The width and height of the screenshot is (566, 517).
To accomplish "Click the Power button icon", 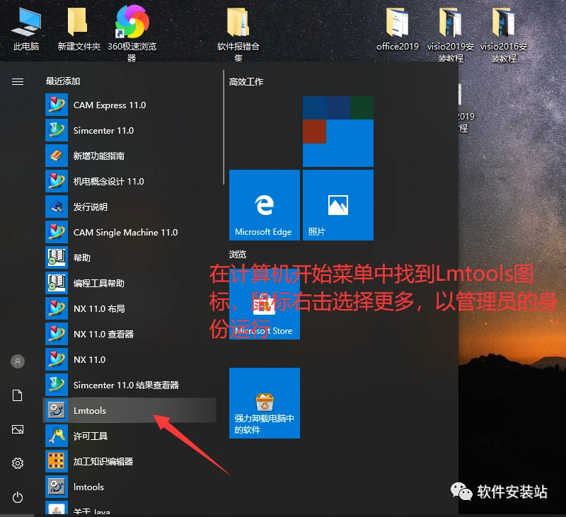I will [x=18, y=497].
